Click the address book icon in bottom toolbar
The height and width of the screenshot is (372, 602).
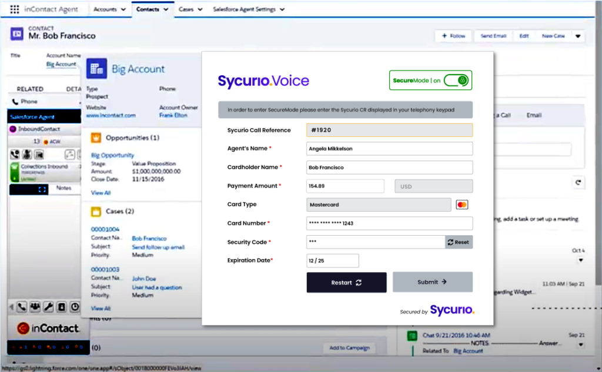[x=61, y=307]
